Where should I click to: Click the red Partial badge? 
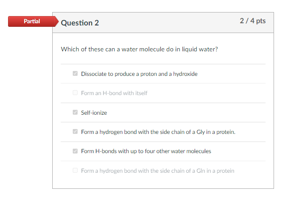31,21
